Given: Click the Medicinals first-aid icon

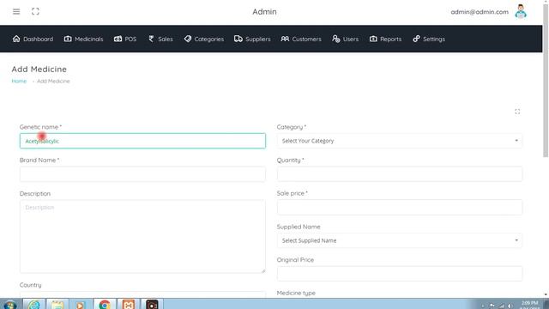Looking at the screenshot, I should click(x=68, y=39).
